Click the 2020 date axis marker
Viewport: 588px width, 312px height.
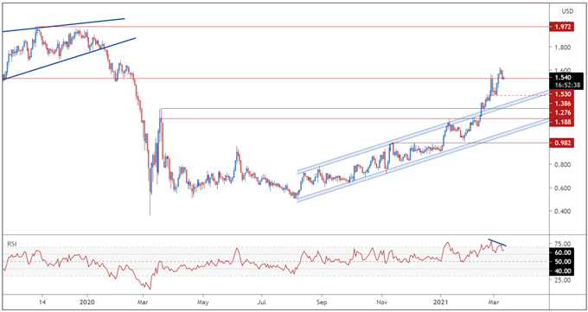pos(87,301)
